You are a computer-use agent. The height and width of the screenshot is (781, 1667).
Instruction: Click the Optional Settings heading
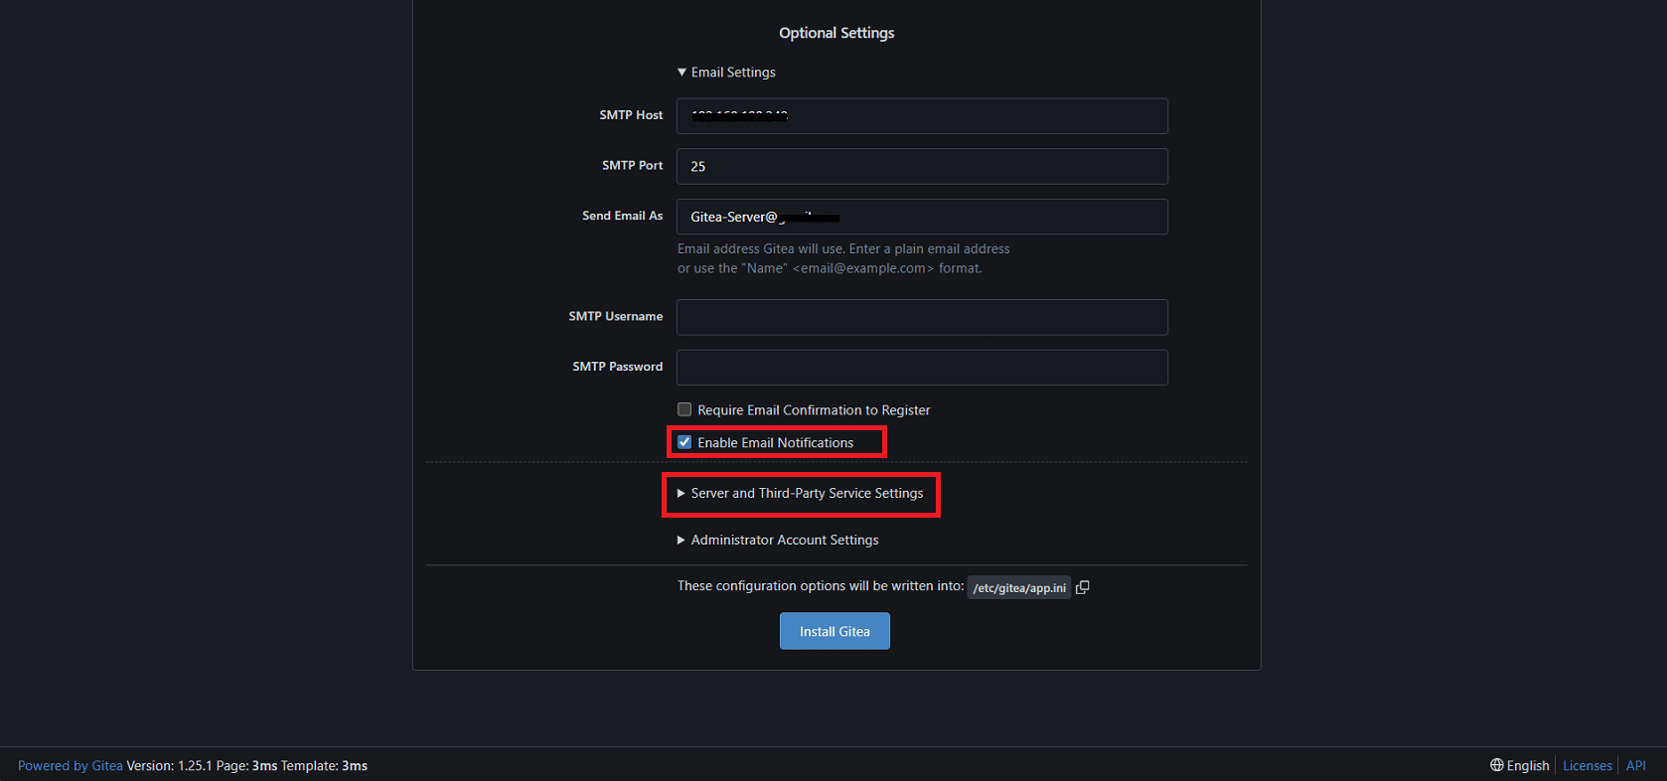[835, 33]
